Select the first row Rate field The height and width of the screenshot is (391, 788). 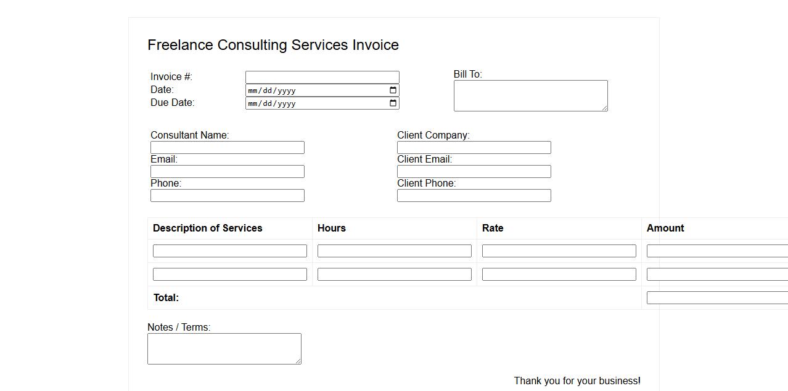[559, 251]
